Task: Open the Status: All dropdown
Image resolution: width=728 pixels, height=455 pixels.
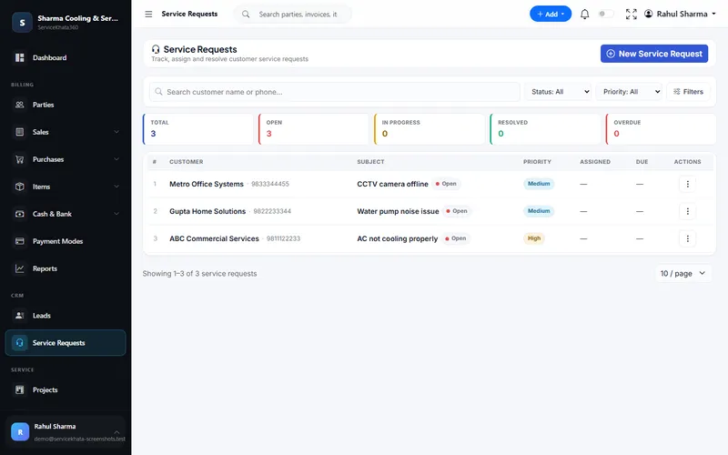Action: tap(559, 92)
